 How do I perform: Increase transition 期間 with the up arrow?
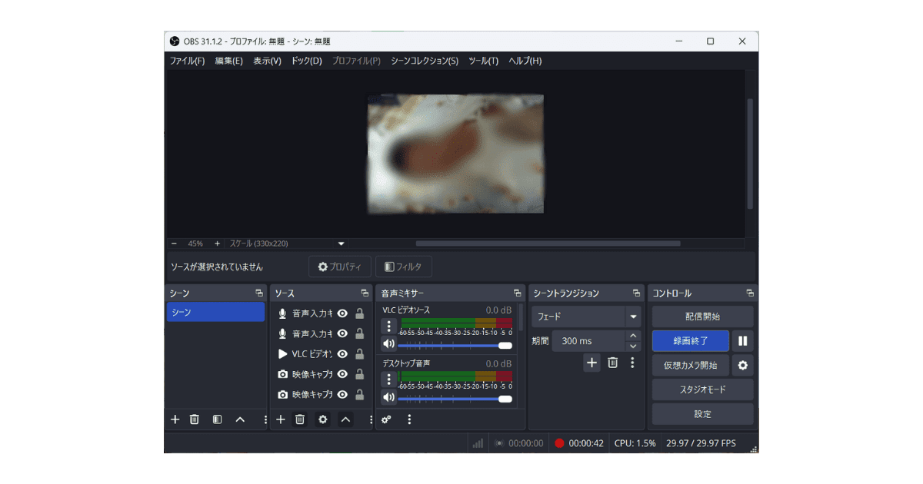click(633, 336)
